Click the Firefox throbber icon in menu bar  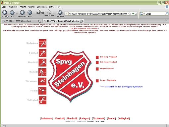pos(167,7)
